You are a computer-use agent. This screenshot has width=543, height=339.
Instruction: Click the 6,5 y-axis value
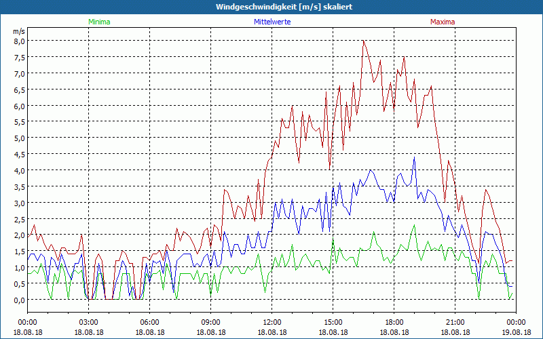coord(20,90)
